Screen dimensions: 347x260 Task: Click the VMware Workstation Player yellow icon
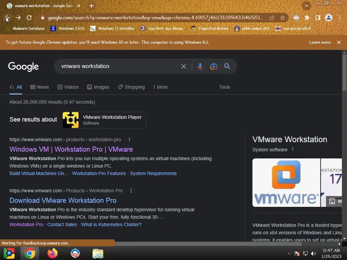point(70,120)
